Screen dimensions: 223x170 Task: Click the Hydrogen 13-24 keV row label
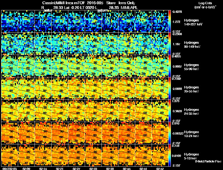pyautogui.click(x=192, y=134)
